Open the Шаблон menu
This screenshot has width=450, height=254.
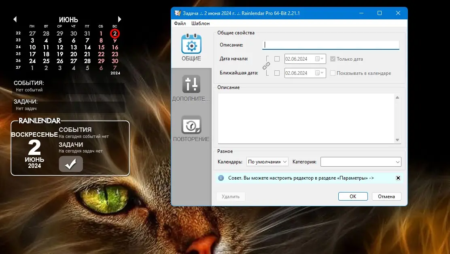pyautogui.click(x=200, y=23)
